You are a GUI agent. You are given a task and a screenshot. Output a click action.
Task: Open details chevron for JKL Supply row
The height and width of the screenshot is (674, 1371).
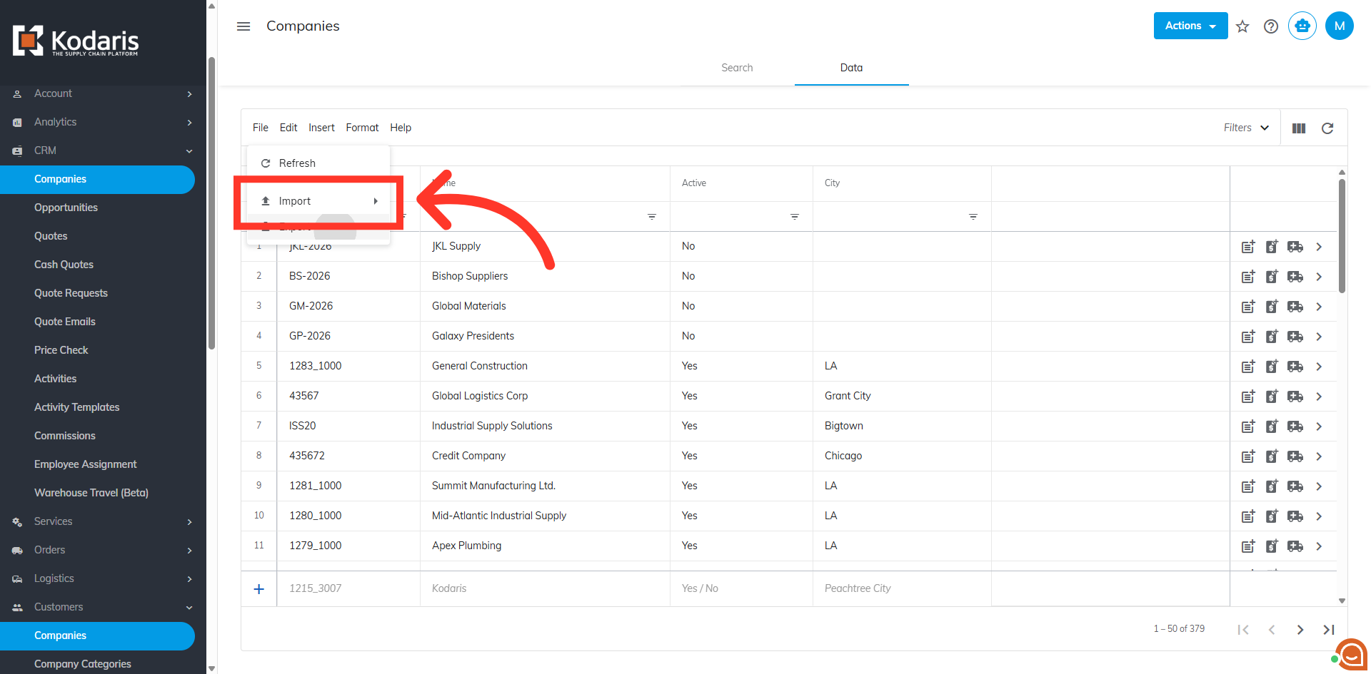[1319, 247]
